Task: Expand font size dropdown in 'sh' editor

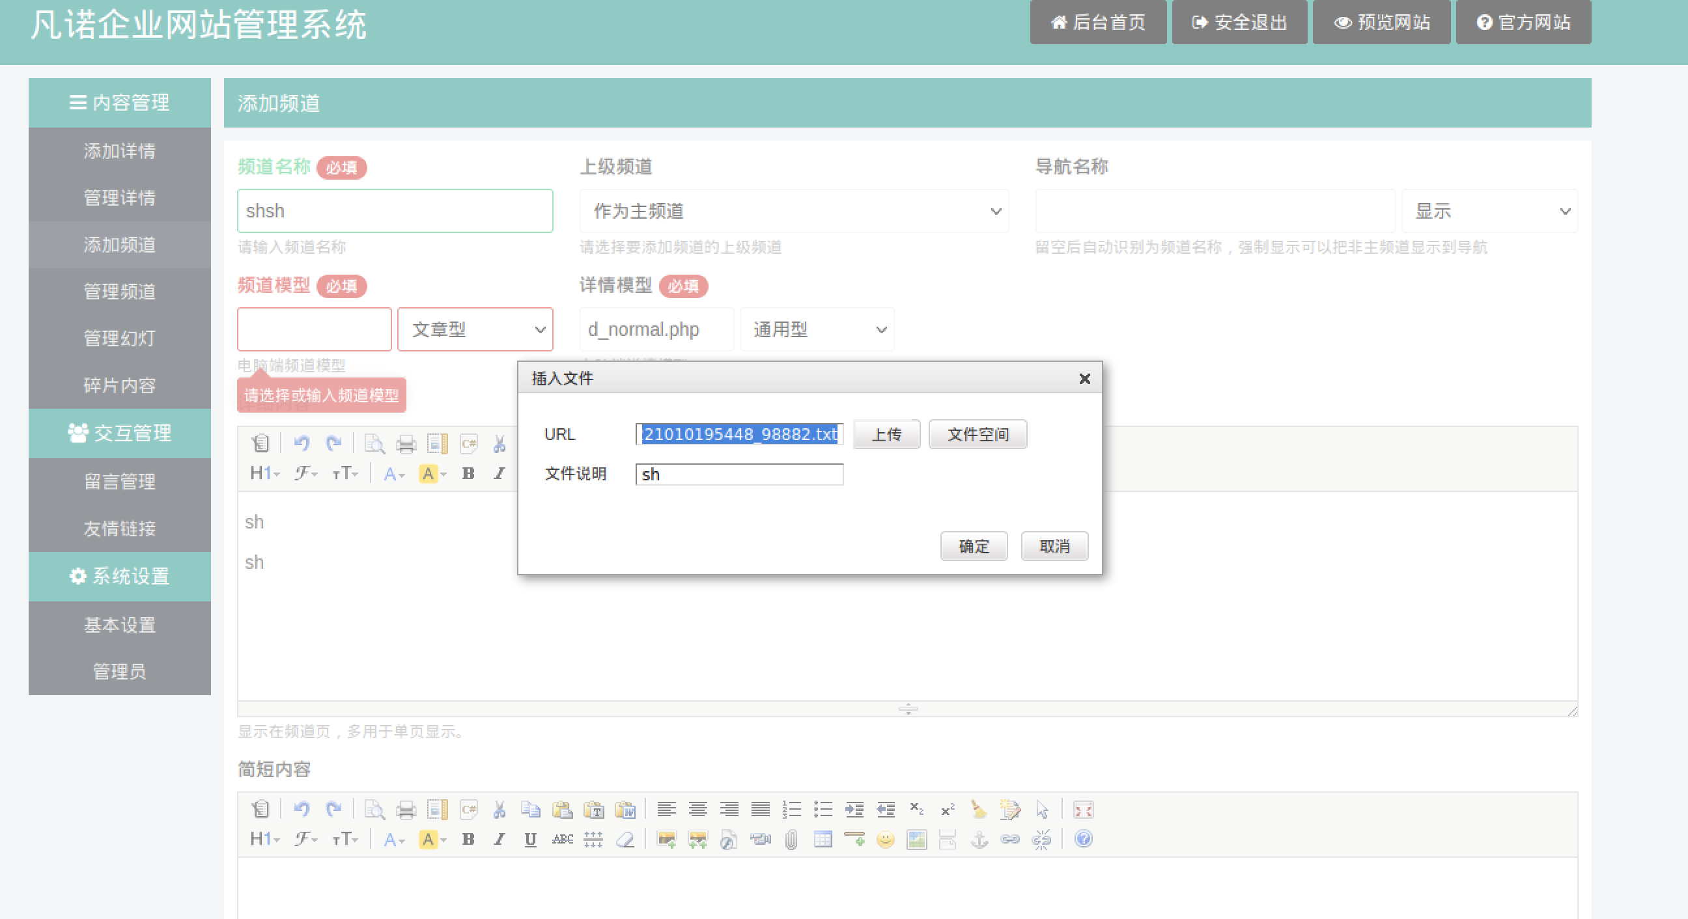Action: tap(345, 474)
